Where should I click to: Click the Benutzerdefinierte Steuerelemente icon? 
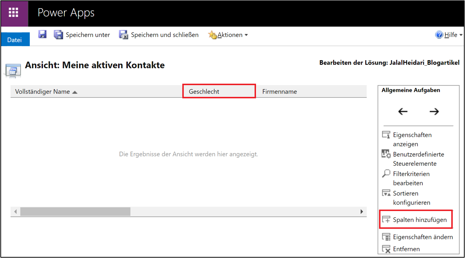(386, 154)
